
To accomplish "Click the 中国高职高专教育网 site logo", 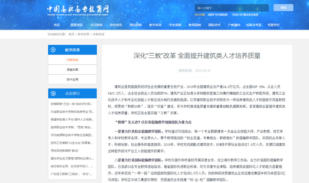I will [x=78, y=9].
